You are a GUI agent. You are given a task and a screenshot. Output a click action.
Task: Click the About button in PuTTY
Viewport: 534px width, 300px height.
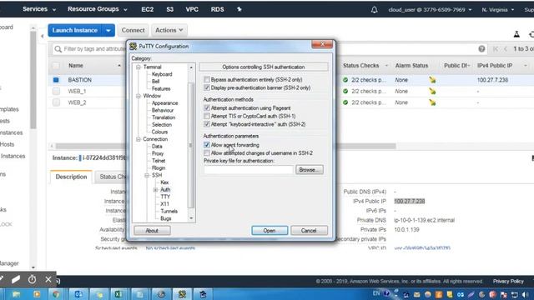point(152,231)
